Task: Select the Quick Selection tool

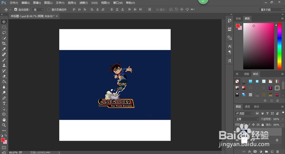Action: click(x=4, y=38)
